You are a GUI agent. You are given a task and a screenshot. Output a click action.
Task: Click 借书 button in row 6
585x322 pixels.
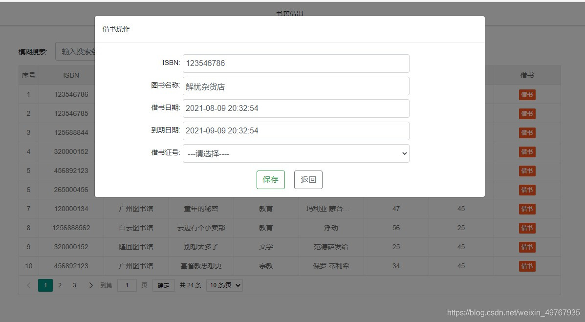[527, 190]
